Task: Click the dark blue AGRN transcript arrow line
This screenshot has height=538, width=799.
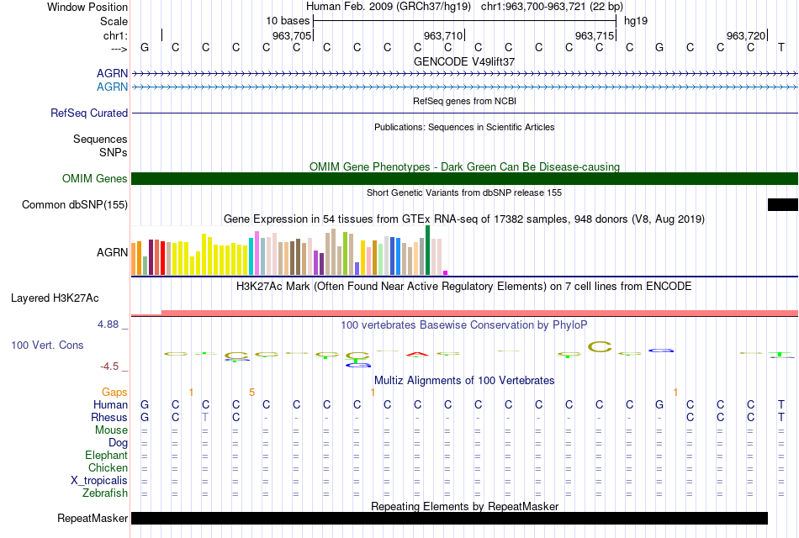Action: (x=465, y=74)
